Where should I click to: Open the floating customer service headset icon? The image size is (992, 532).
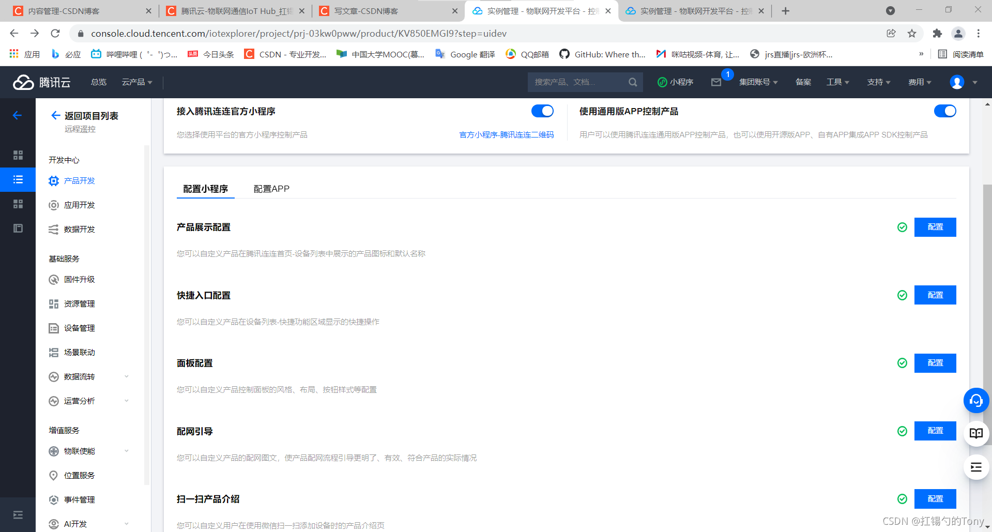(975, 400)
